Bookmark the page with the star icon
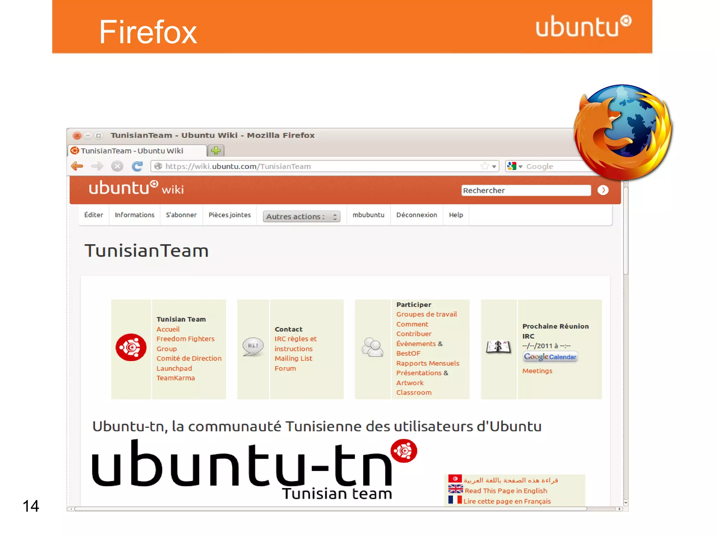This screenshot has width=716, height=537. [485, 166]
